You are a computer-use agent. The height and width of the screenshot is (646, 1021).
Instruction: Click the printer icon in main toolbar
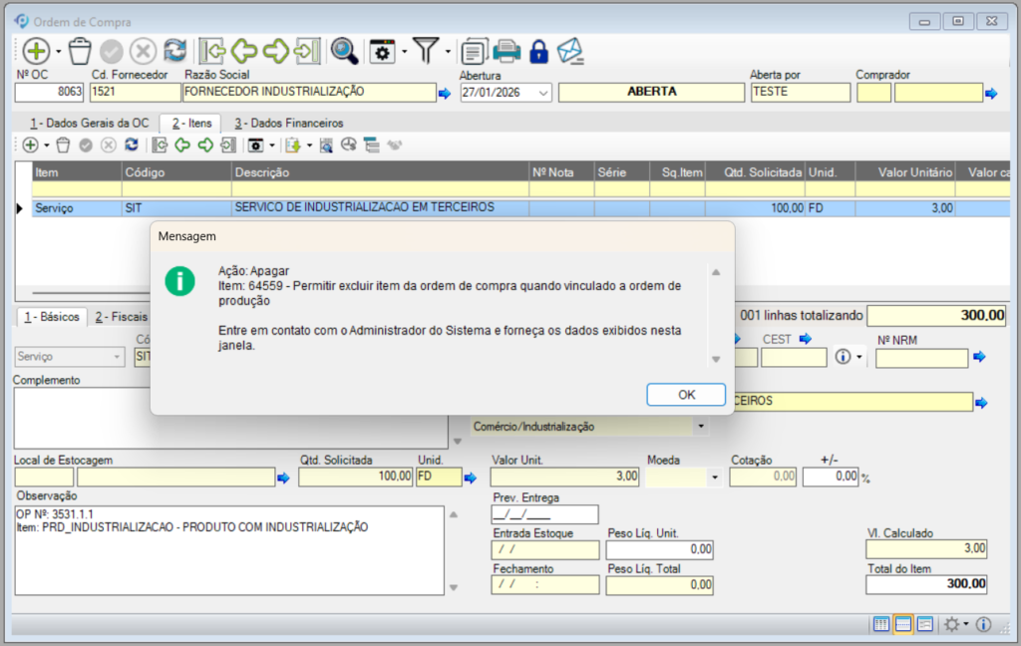tap(508, 51)
